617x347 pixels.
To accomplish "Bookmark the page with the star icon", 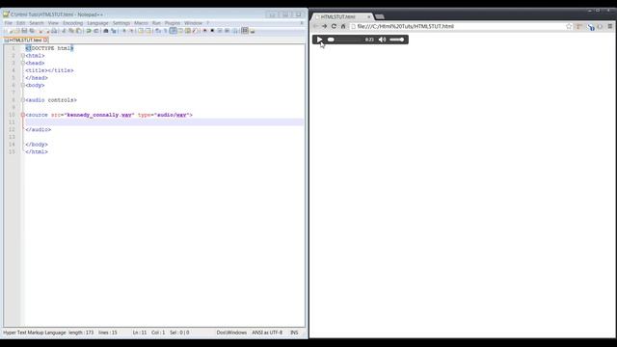I will (x=569, y=26).
